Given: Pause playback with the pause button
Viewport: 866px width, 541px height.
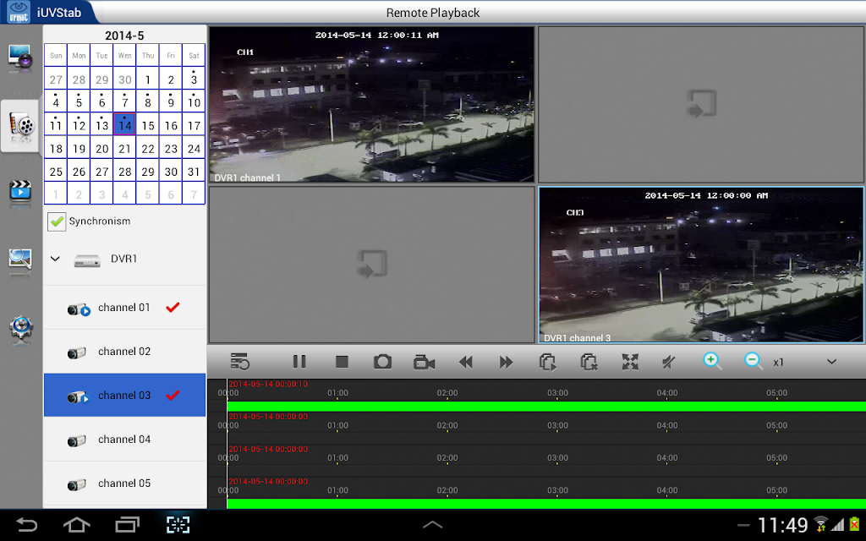Looking at the screenshot, I should (x=299, y=362).
